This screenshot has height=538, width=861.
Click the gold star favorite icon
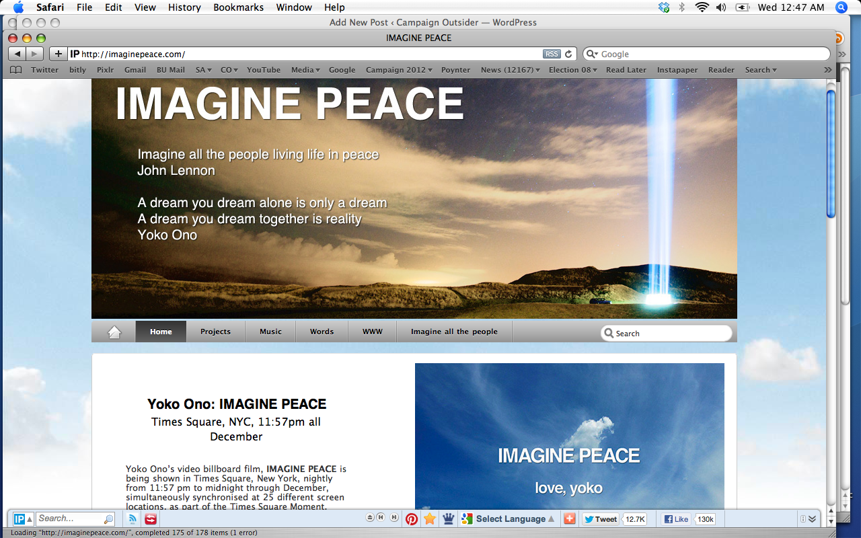(430, 518)
